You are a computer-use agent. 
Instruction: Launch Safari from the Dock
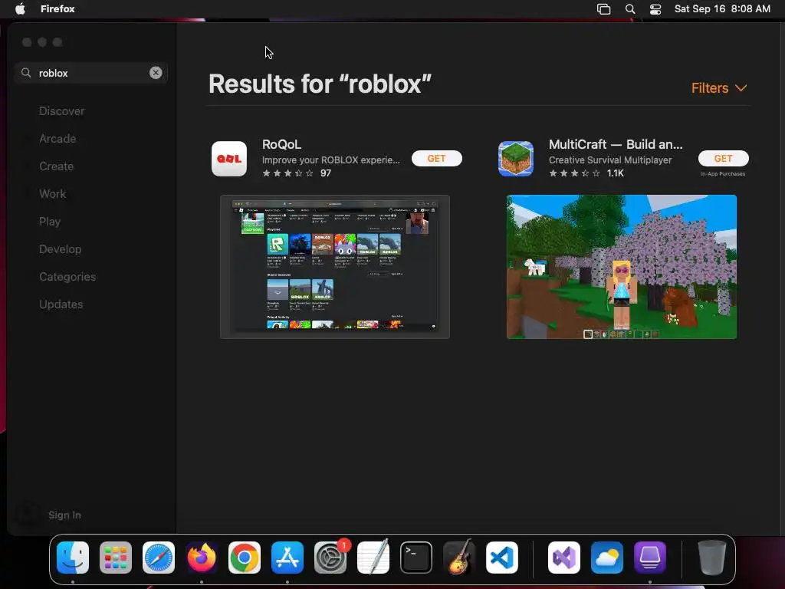pos(159,558)
